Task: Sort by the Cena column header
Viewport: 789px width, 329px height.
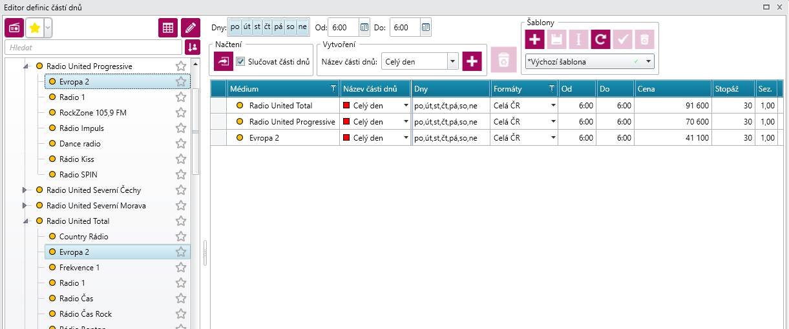Action: 672,89
